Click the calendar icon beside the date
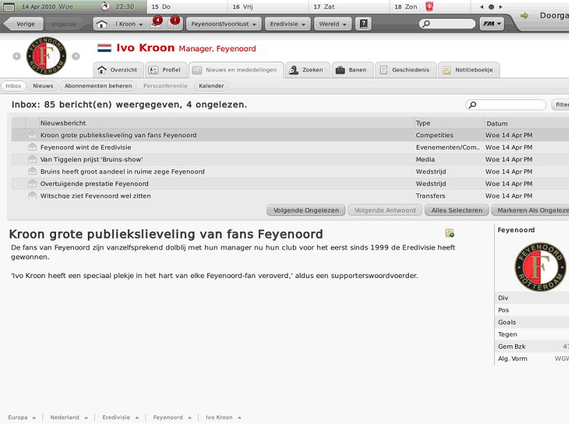This screenshot has width=569, height=425. 9,7
